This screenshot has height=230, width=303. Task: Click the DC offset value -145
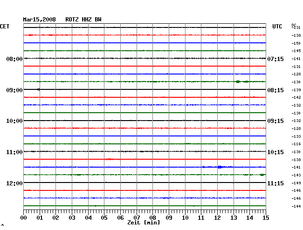(x=296, y=51)
